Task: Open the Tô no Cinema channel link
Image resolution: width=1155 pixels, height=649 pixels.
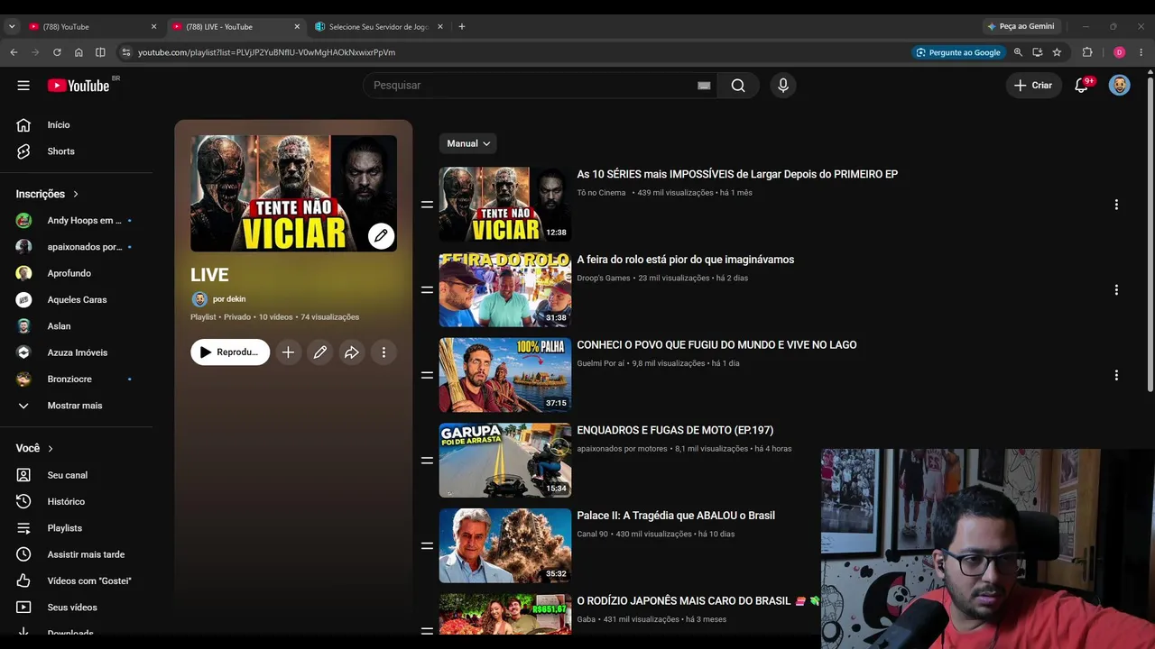Action: 601,193
